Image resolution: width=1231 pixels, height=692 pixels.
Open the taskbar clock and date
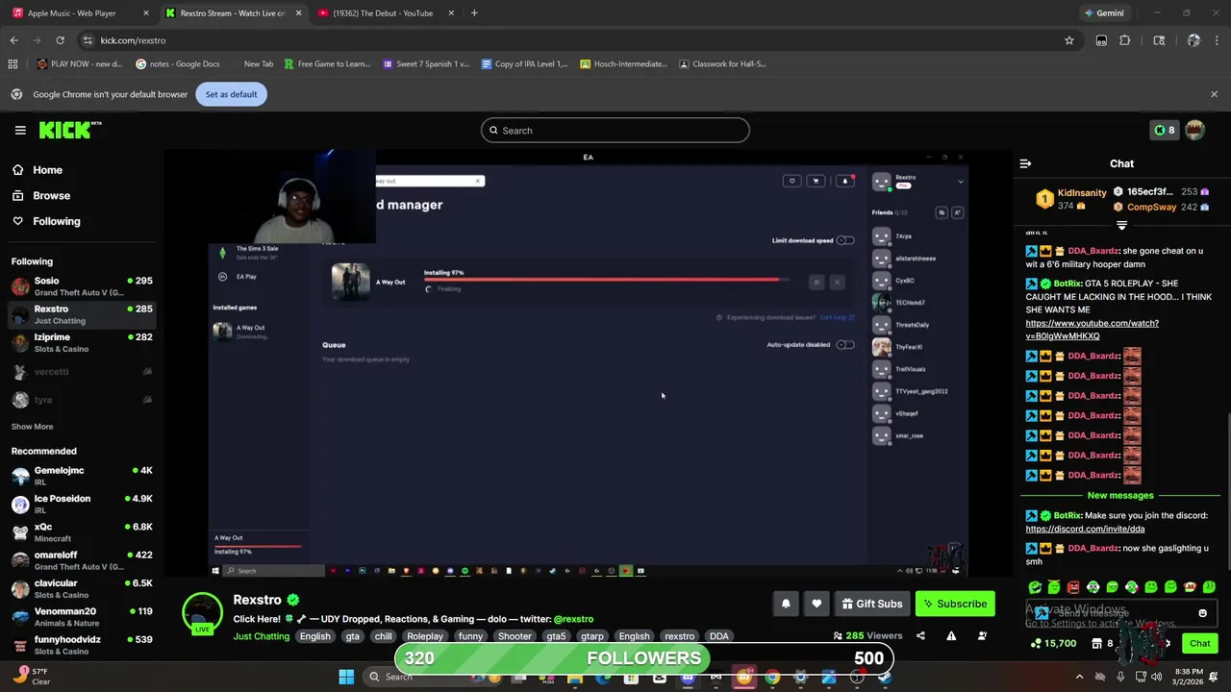tap(1188, 677)
